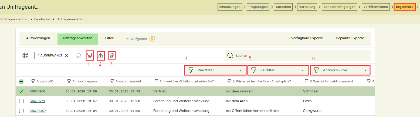Select checkbox for response 316702407
The width and height of the screenshot is (420, 117).
(x=21, y=111)
